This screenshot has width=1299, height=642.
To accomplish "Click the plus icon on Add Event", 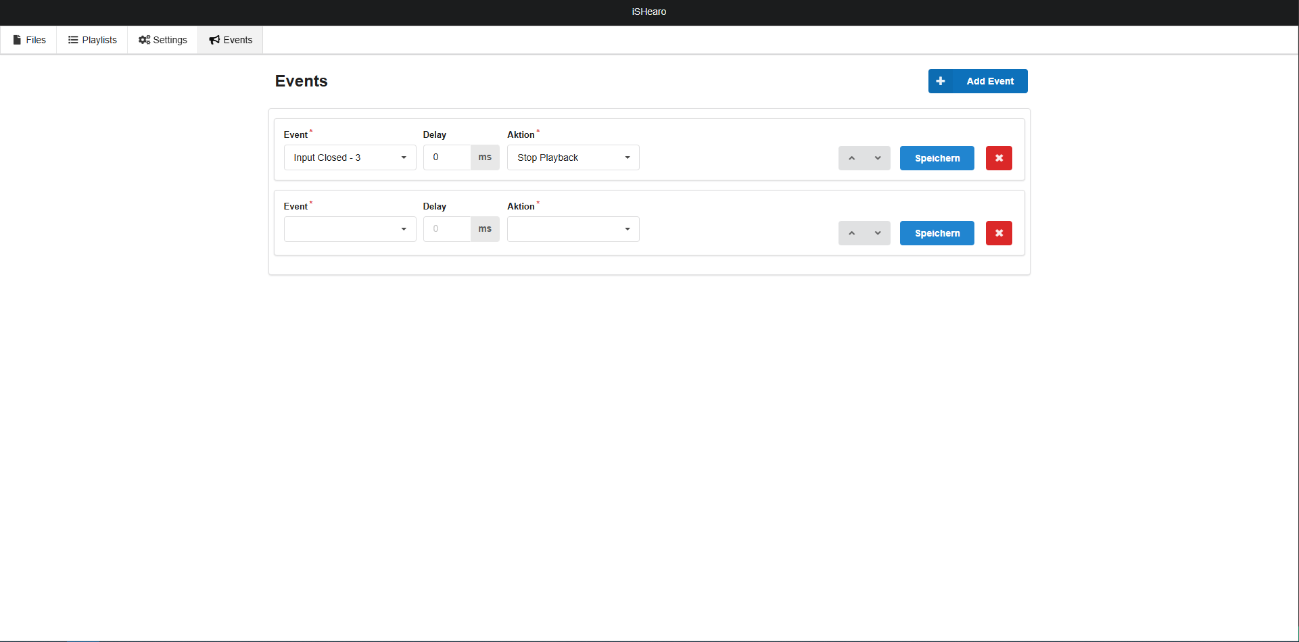I will 940,81.
